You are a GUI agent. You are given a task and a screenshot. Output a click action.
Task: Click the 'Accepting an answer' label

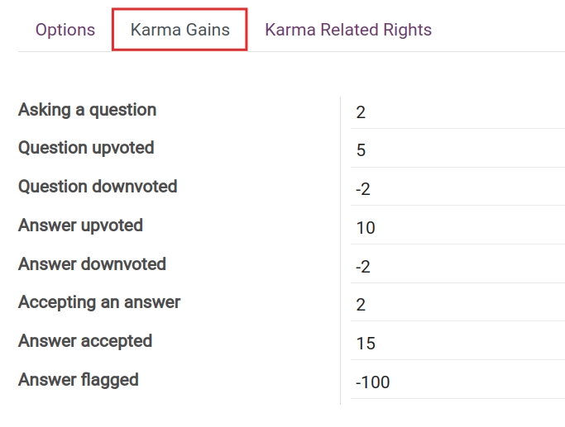point(99,302)
